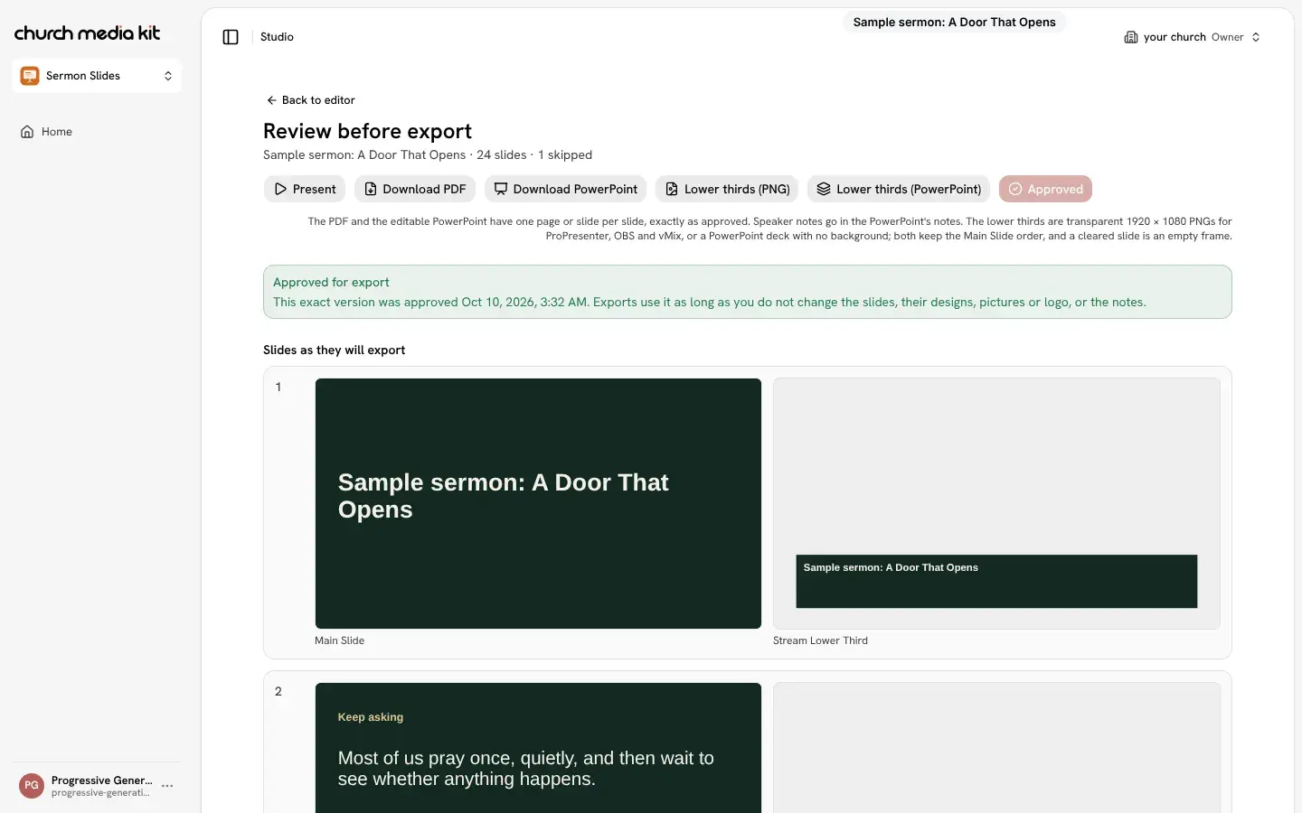The width and height of the screenshot is (1302, 813).
Task: Click the Studio breadcrumb label
Action: (x=277, y=37)
